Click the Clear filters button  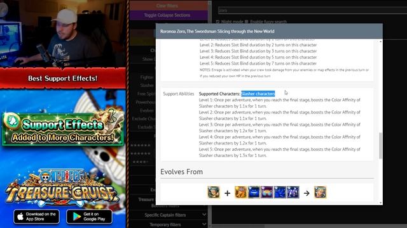coord(168,6)
